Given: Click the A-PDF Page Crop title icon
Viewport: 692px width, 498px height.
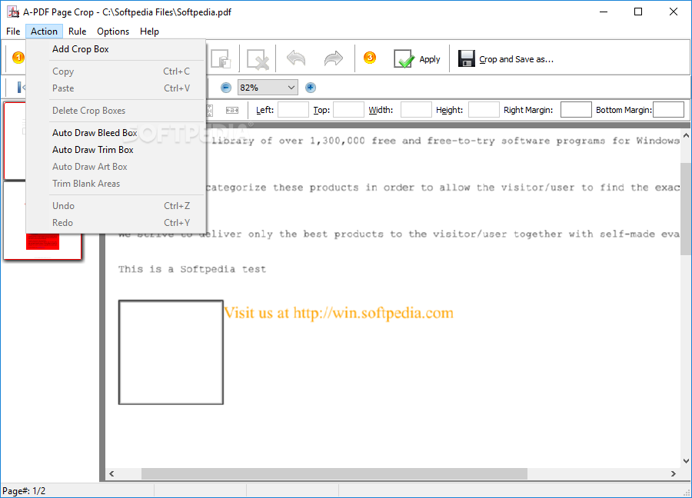Looking at the screenshot, I should 13,12.
